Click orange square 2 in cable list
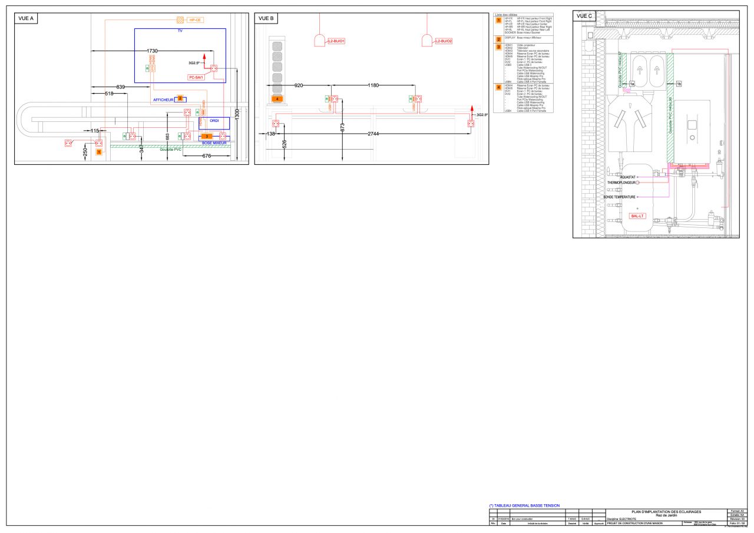This screenshot has width=754, height=533. [498, 39]
